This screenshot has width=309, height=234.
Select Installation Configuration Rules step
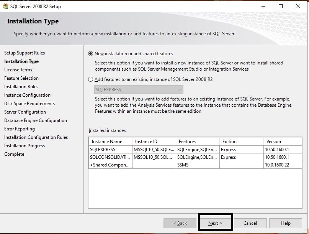[36, 137]
